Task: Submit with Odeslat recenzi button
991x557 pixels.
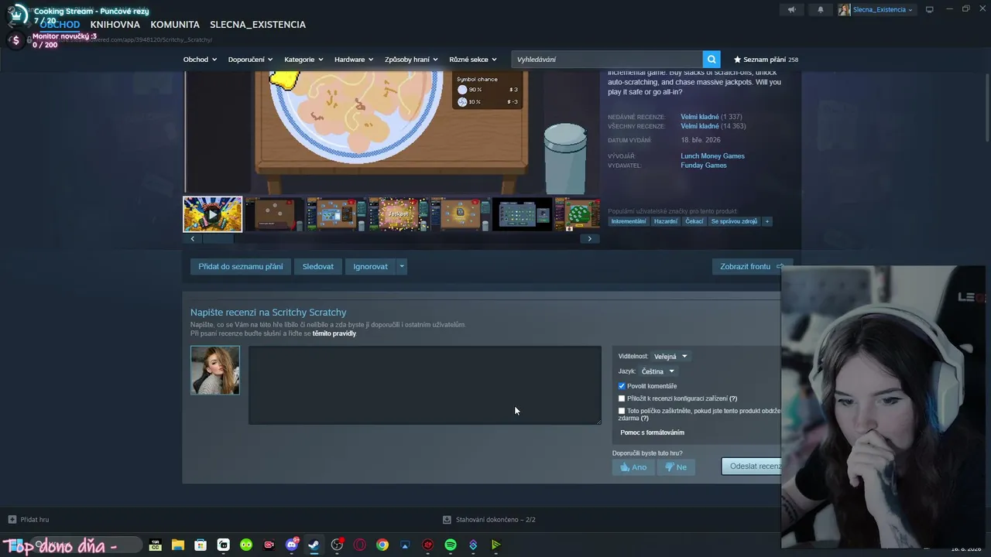Action: tap(751, 466)
